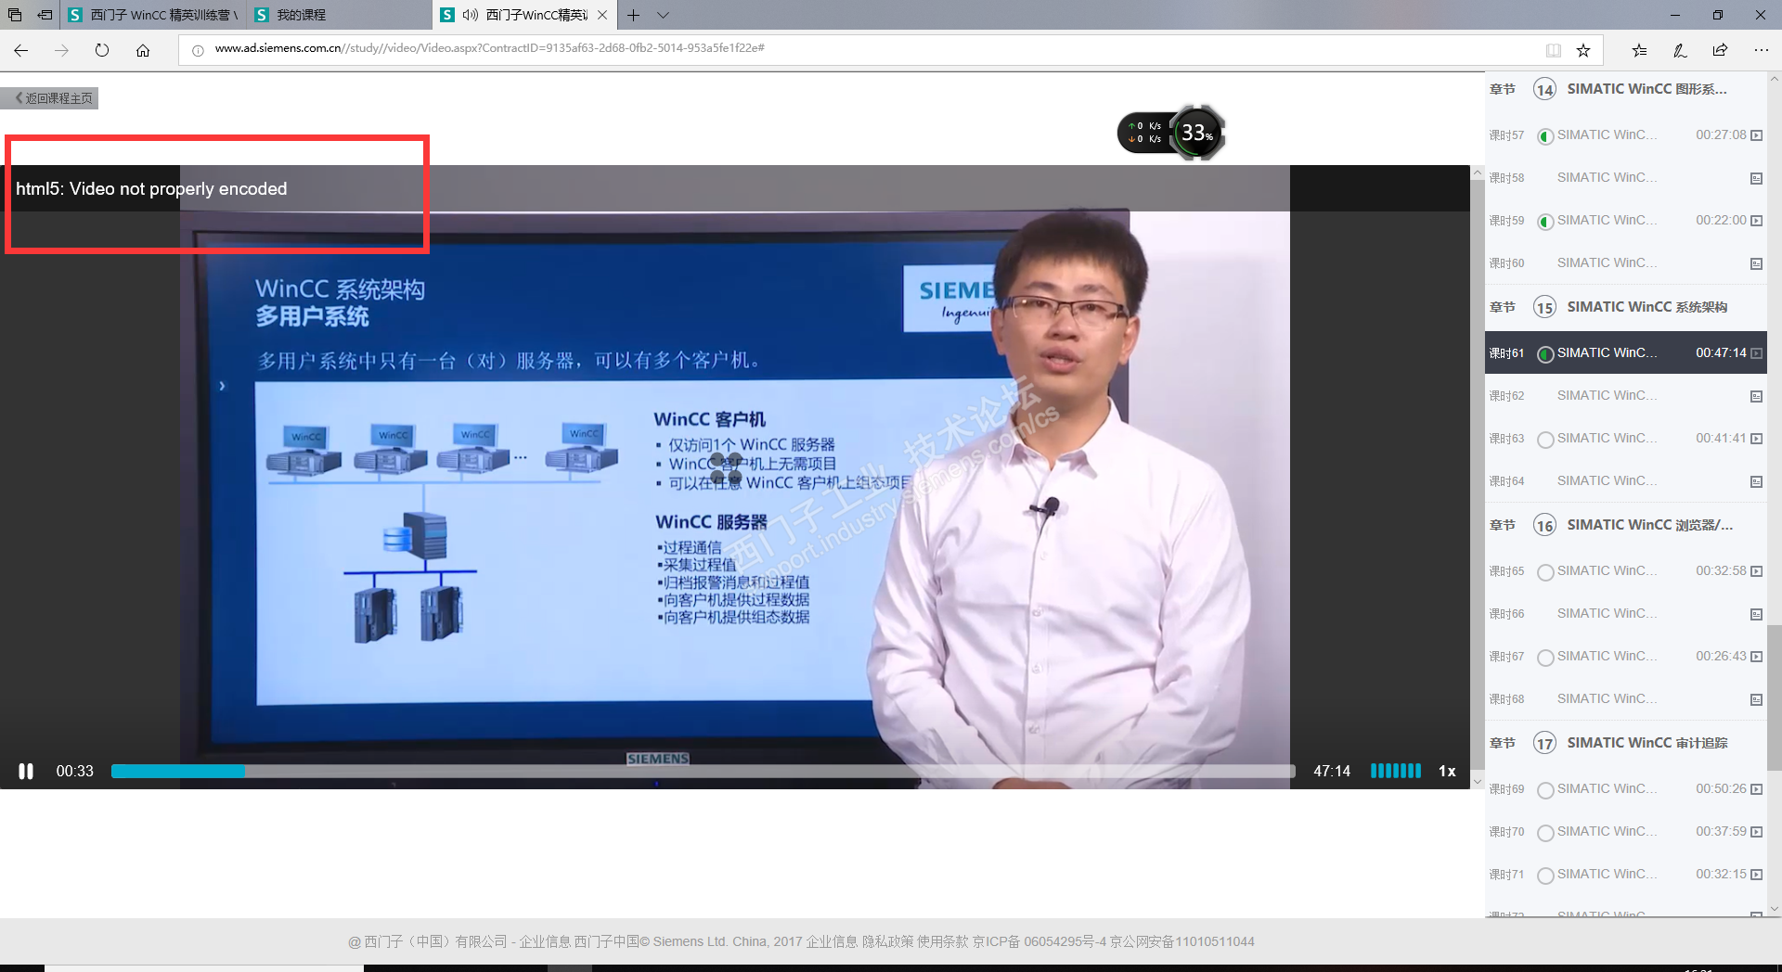Click the document icon for 课时66

1756,614
